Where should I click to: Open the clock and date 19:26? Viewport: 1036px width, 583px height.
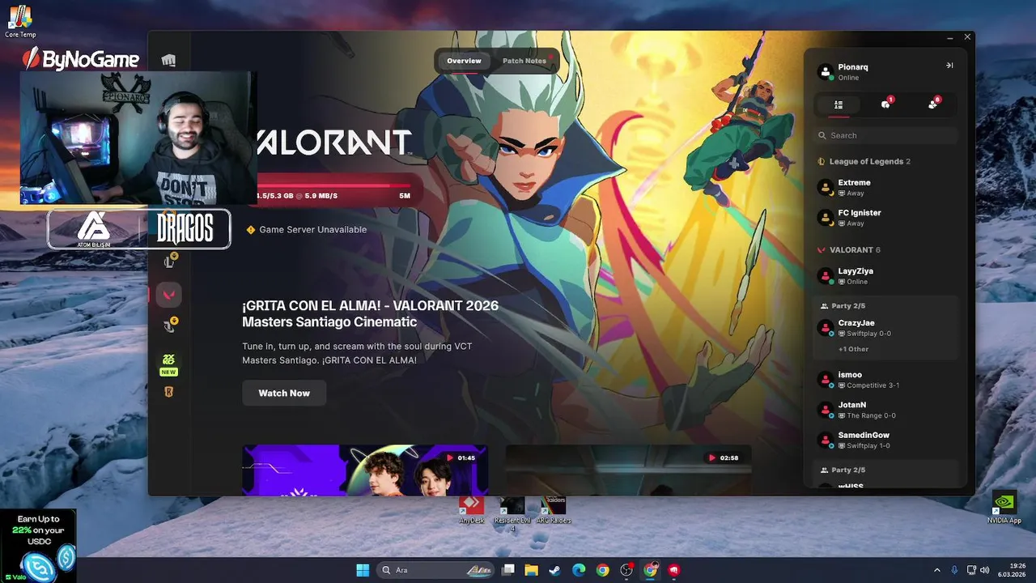tap(1013, 570)
